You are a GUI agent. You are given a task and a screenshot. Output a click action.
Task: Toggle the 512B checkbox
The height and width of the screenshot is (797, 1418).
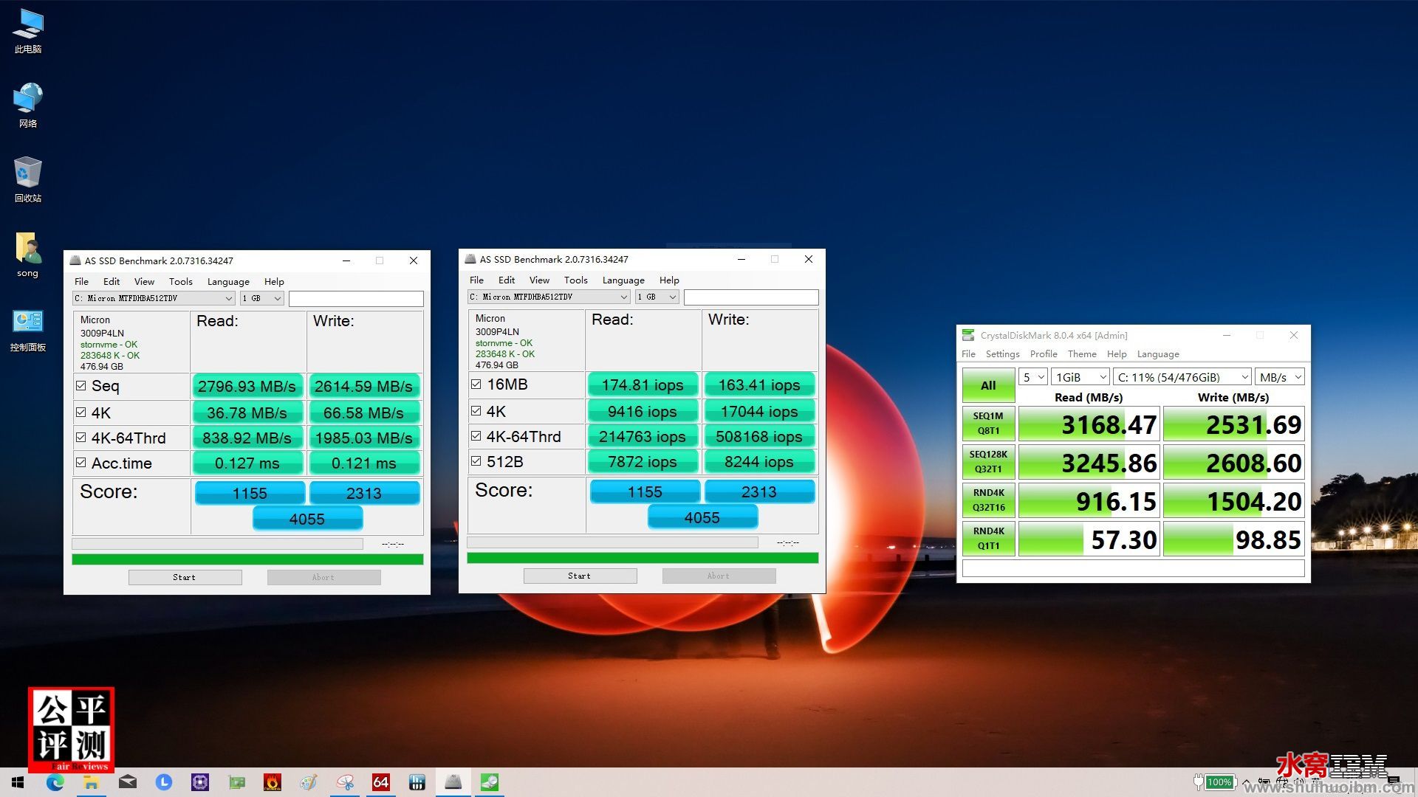476,461
